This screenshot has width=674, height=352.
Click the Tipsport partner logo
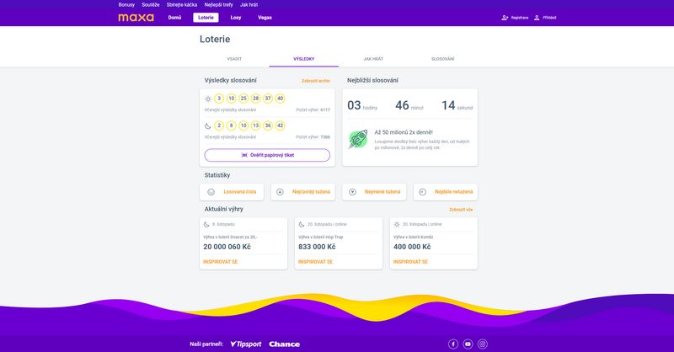pyautogui.click(x=246, y=344)
